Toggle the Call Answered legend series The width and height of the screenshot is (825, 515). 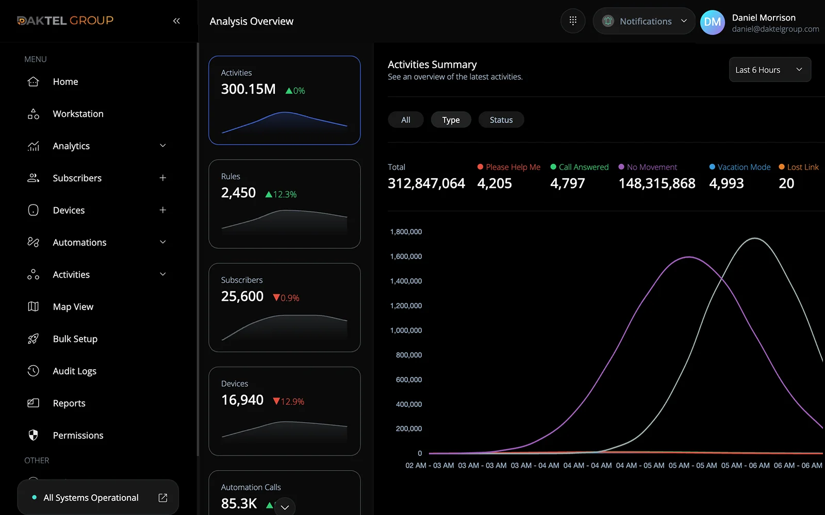click(x=580, y=167)
